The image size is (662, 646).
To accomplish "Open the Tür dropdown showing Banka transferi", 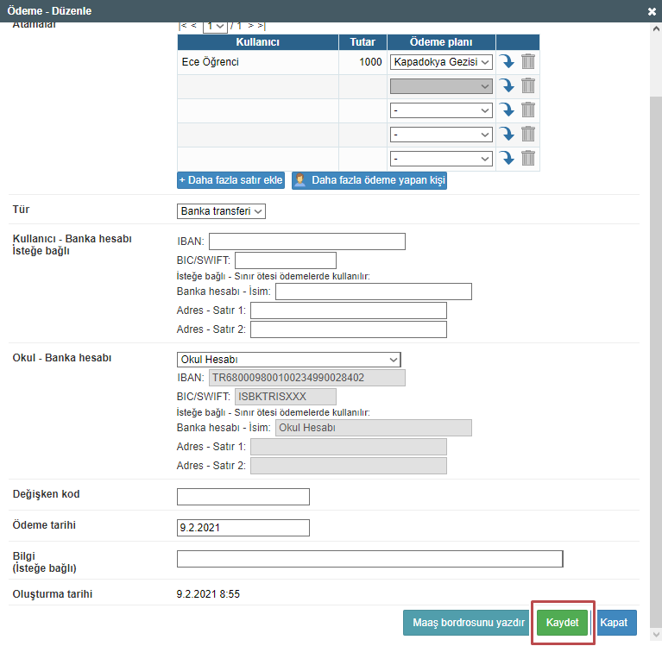I will point(221,211).
